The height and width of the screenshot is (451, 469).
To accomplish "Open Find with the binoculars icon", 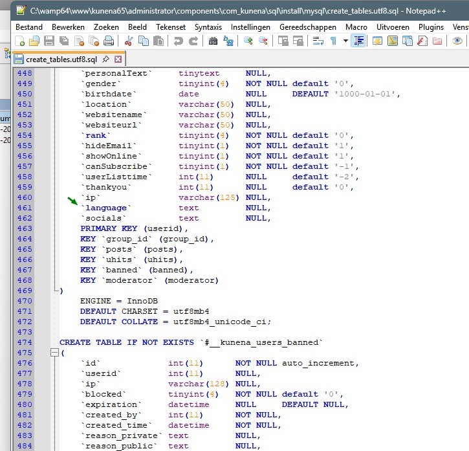I will [x=213, y=41].
